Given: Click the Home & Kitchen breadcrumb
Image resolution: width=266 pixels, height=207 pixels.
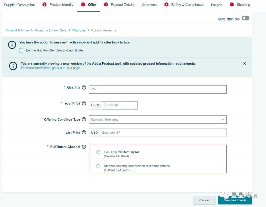Looking at the screenshot, I should tap(17, 30).
